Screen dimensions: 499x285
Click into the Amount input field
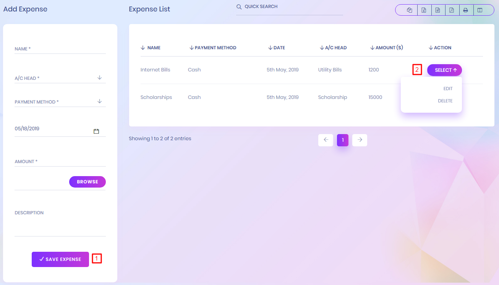tap(60, 162)
